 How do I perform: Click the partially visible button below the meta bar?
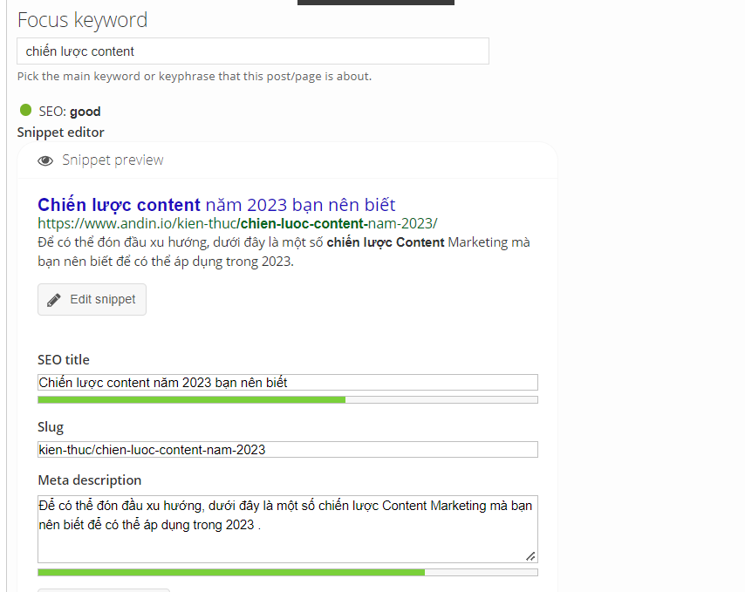(x=103, y=589)
